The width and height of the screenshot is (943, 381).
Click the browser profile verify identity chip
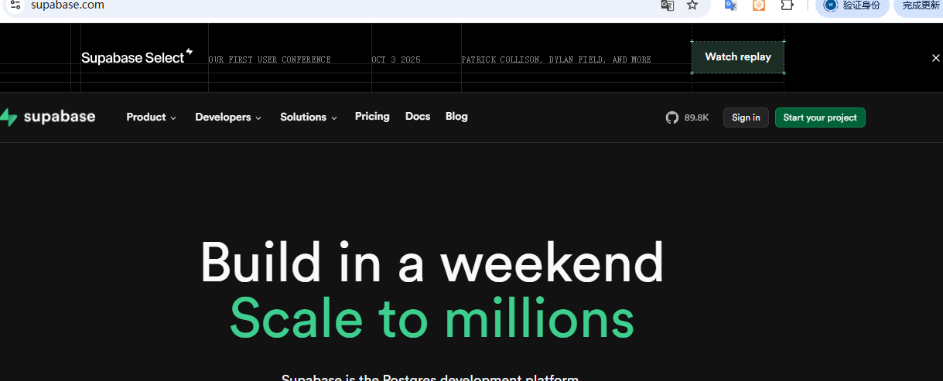tap(852, 5)
